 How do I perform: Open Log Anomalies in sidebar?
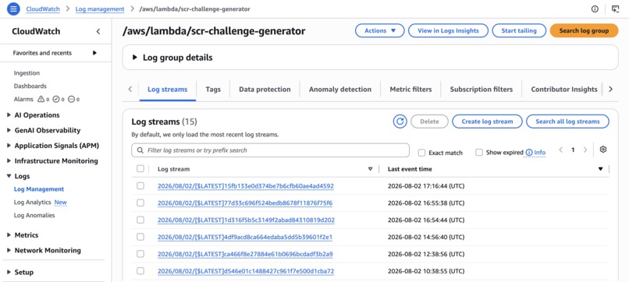[x=34, y=215]
